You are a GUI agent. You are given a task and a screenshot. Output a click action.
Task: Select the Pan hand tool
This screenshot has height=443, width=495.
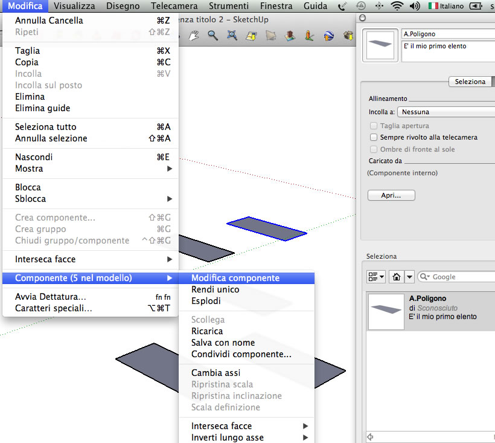coord(194,36)
